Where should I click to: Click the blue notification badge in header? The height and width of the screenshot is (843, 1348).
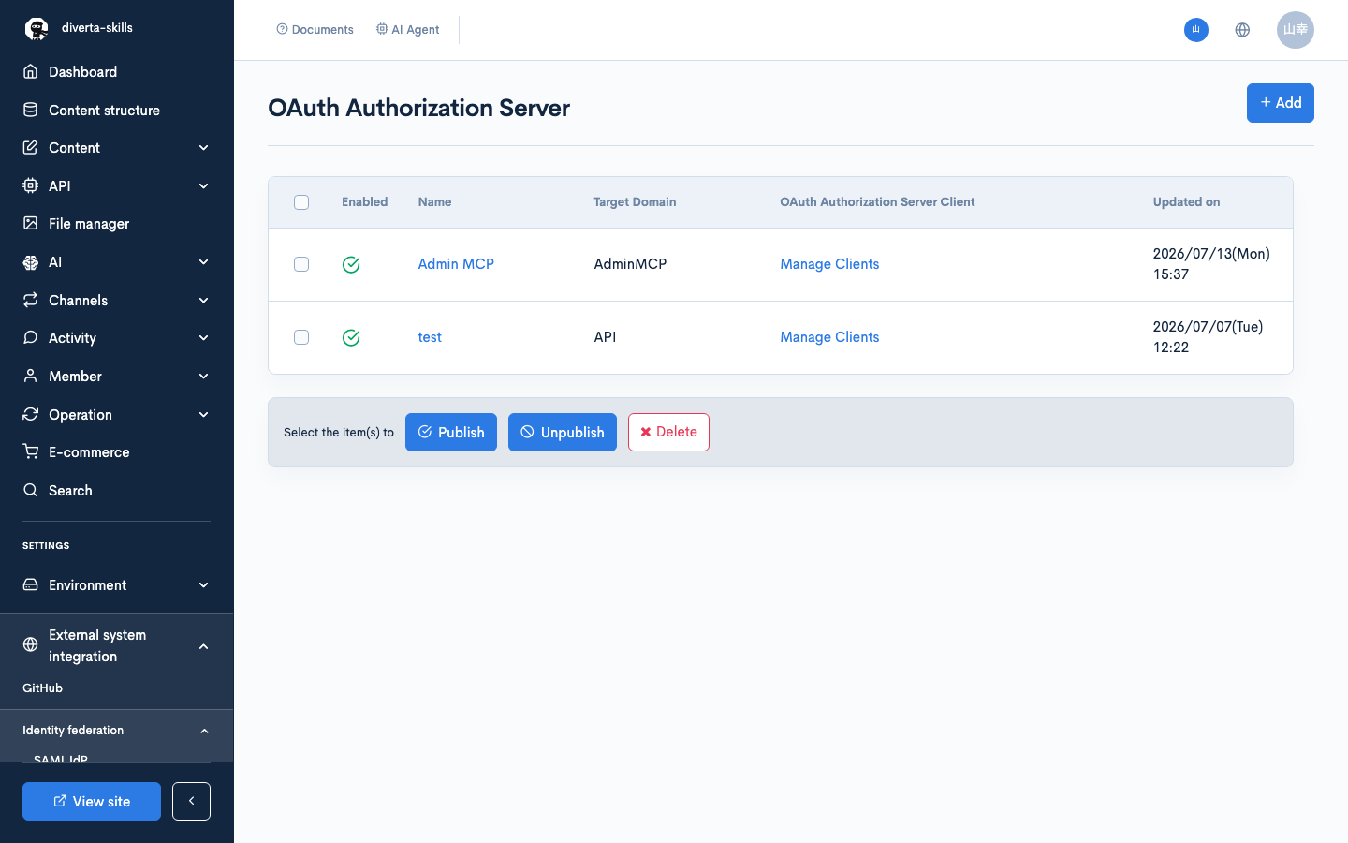coord(1196,30)
